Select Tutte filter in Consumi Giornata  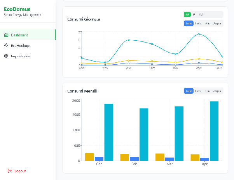pyautogui.click(x=189, y=23)
